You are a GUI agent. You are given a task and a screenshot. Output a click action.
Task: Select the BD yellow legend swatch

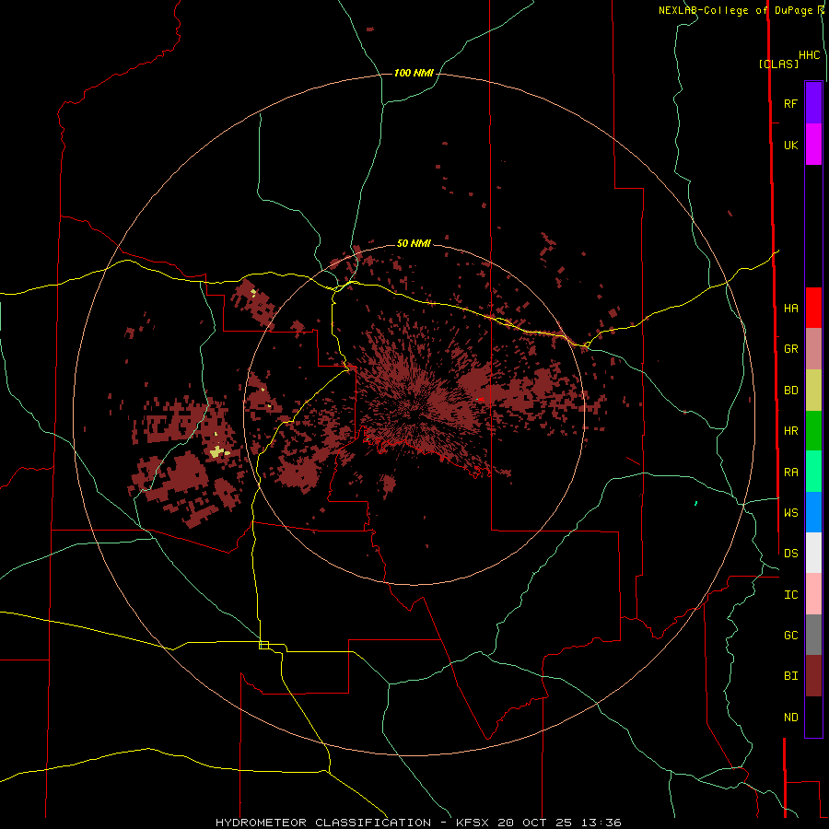[x=813, y=391]
